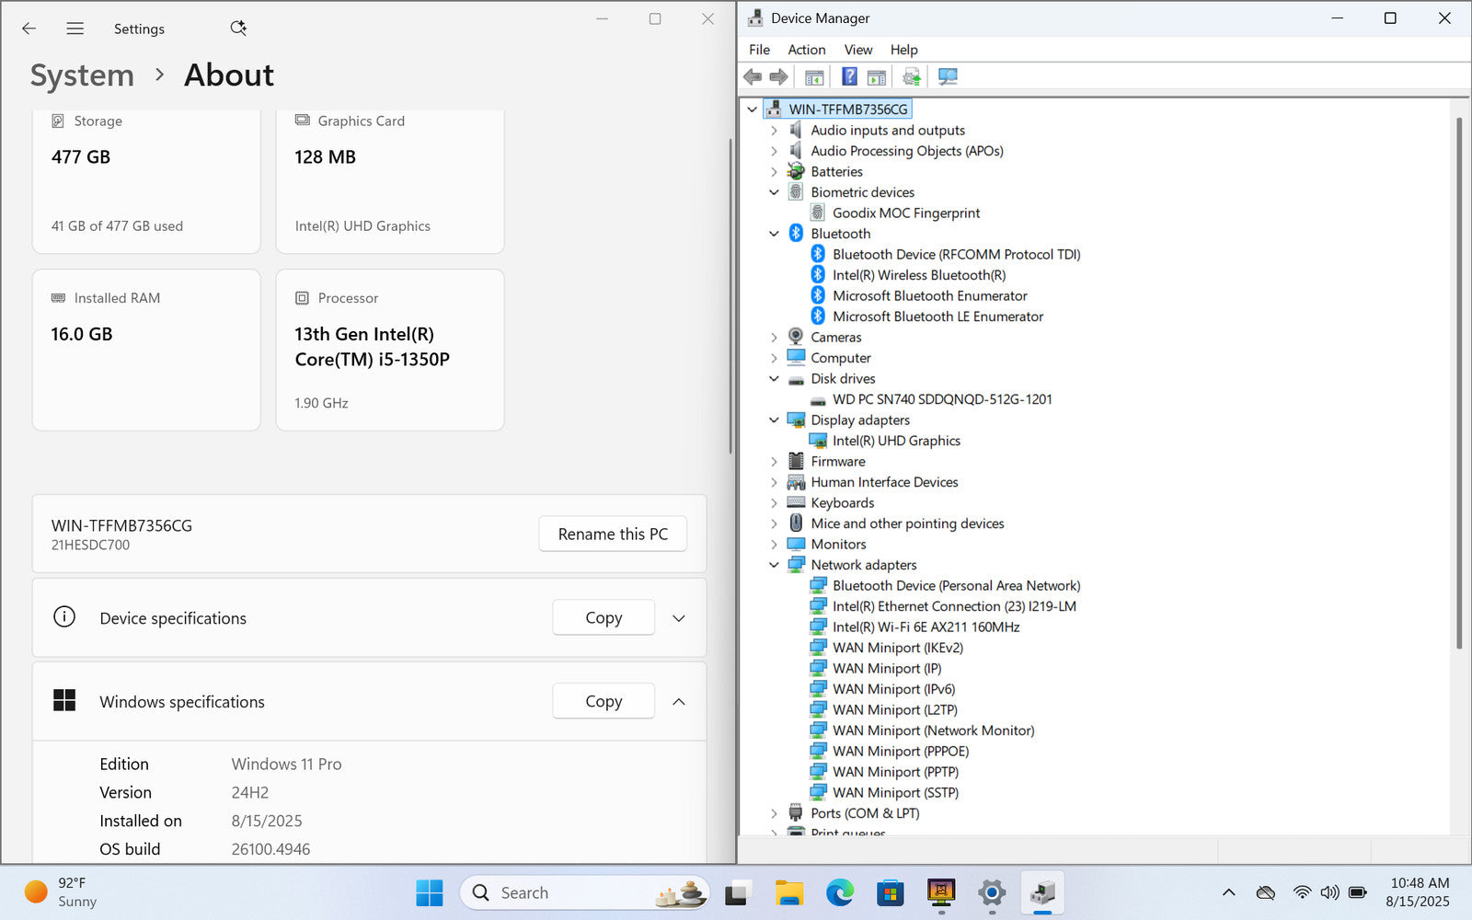Image resolution: width=1472 pixels, height=920 pixels.
Task: Click volume speaker icon in system tray
Action: (x=1329, y=892)
